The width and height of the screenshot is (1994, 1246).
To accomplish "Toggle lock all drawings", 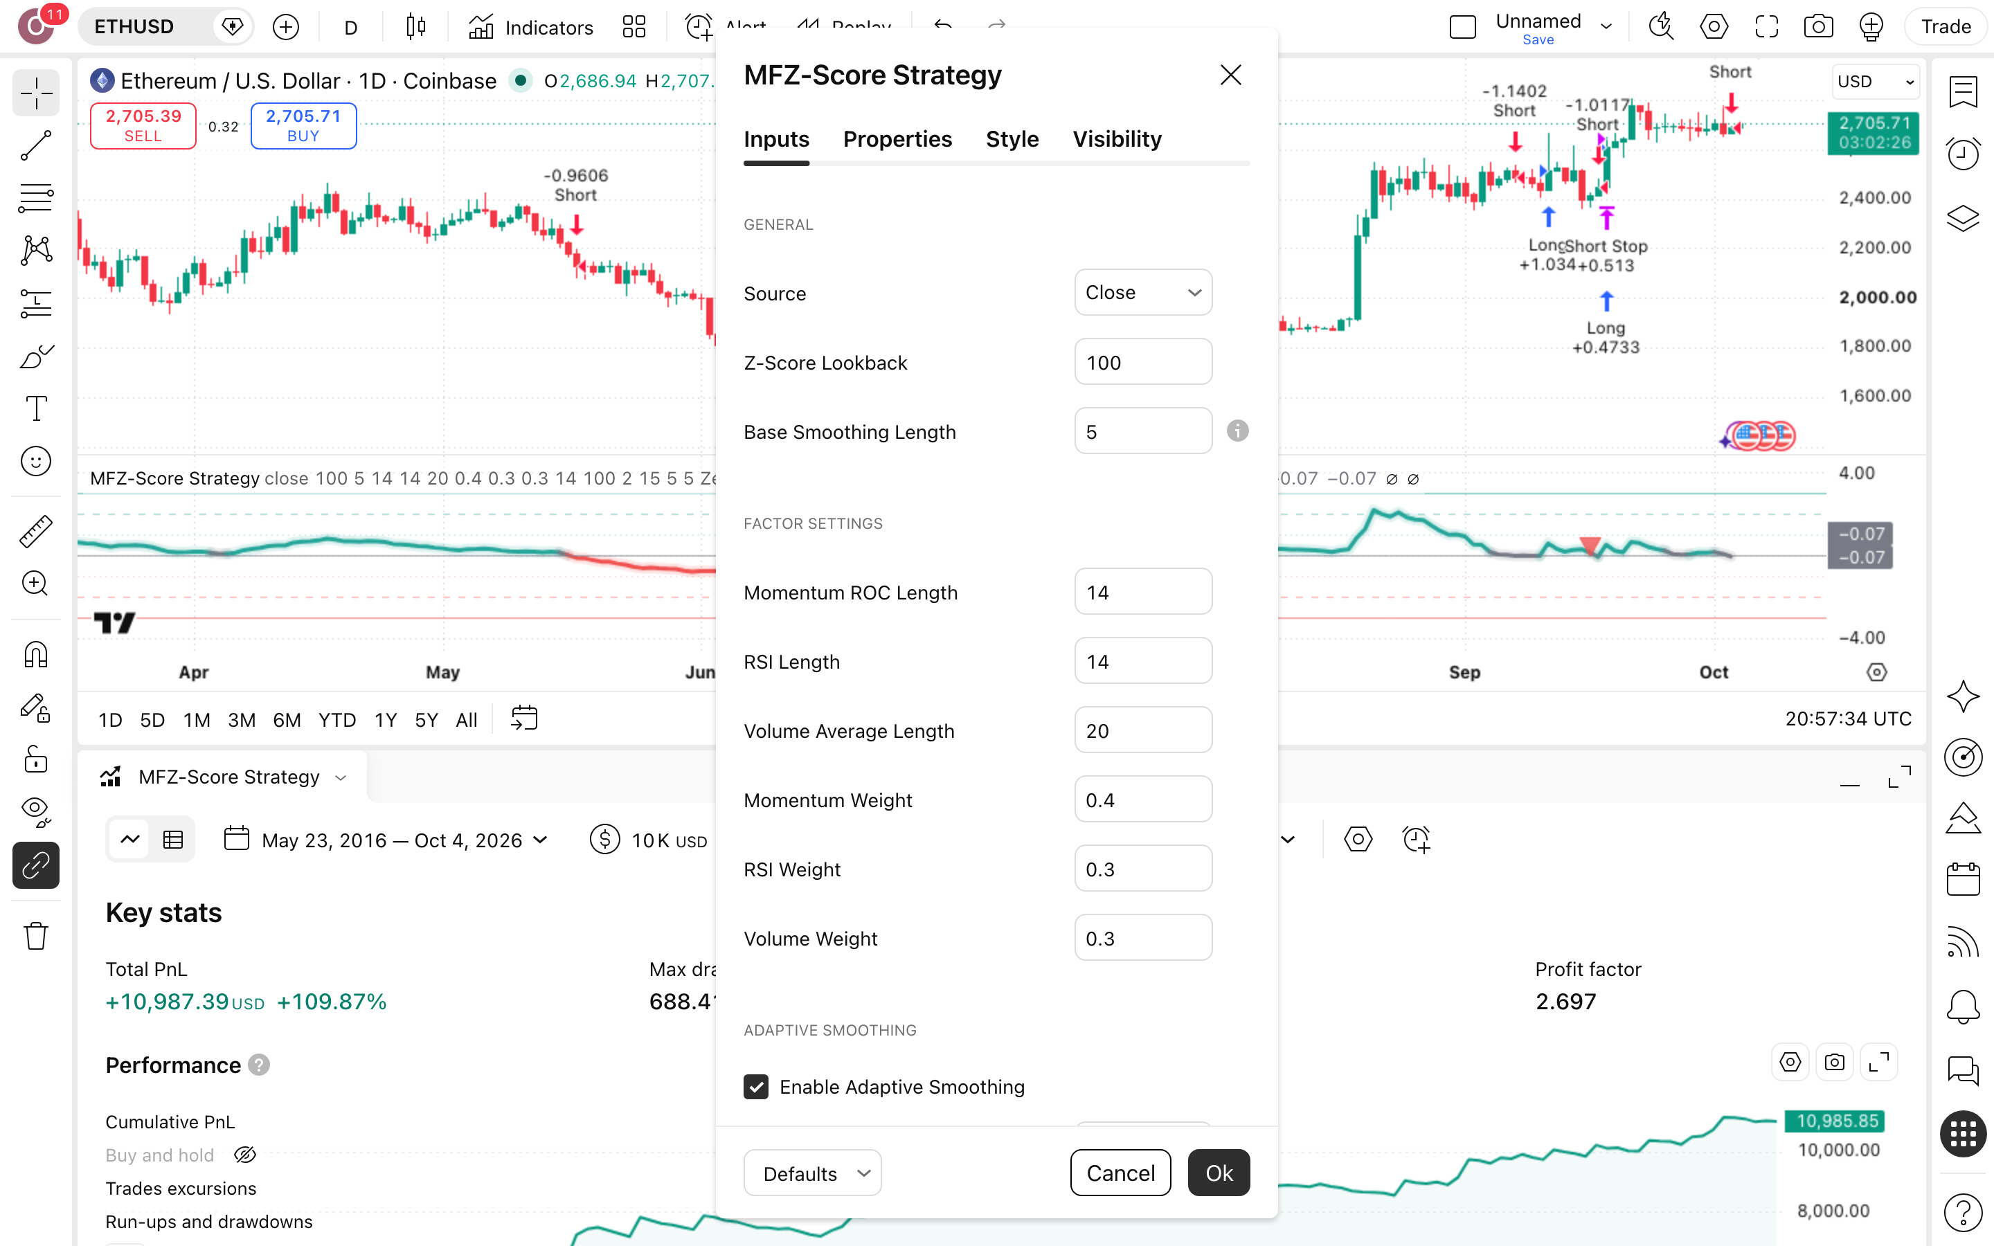I will click(x=35, y=760).
